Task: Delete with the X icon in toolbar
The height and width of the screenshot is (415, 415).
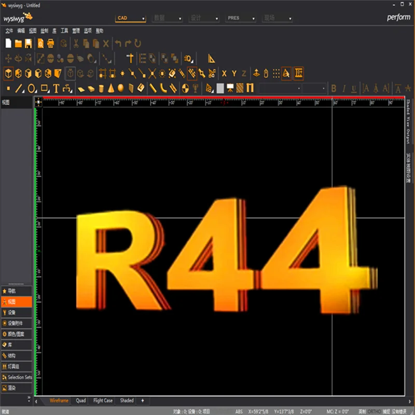Action: [x=106, y=44]
